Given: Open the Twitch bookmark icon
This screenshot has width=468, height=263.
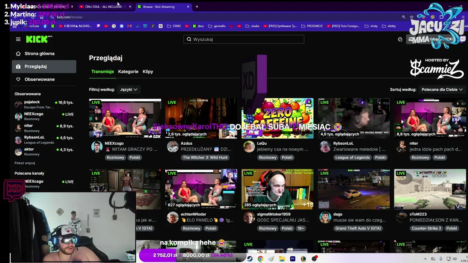Looking at the screenshot, I should [x=98, y=26].
